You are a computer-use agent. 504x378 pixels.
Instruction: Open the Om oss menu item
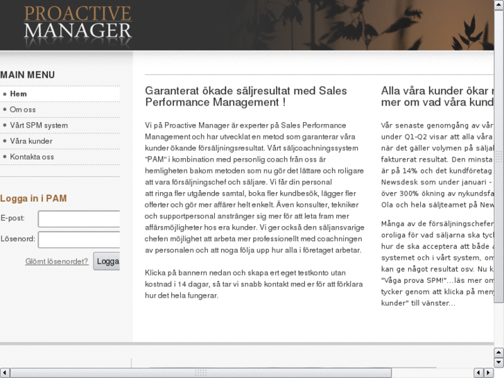22,110
